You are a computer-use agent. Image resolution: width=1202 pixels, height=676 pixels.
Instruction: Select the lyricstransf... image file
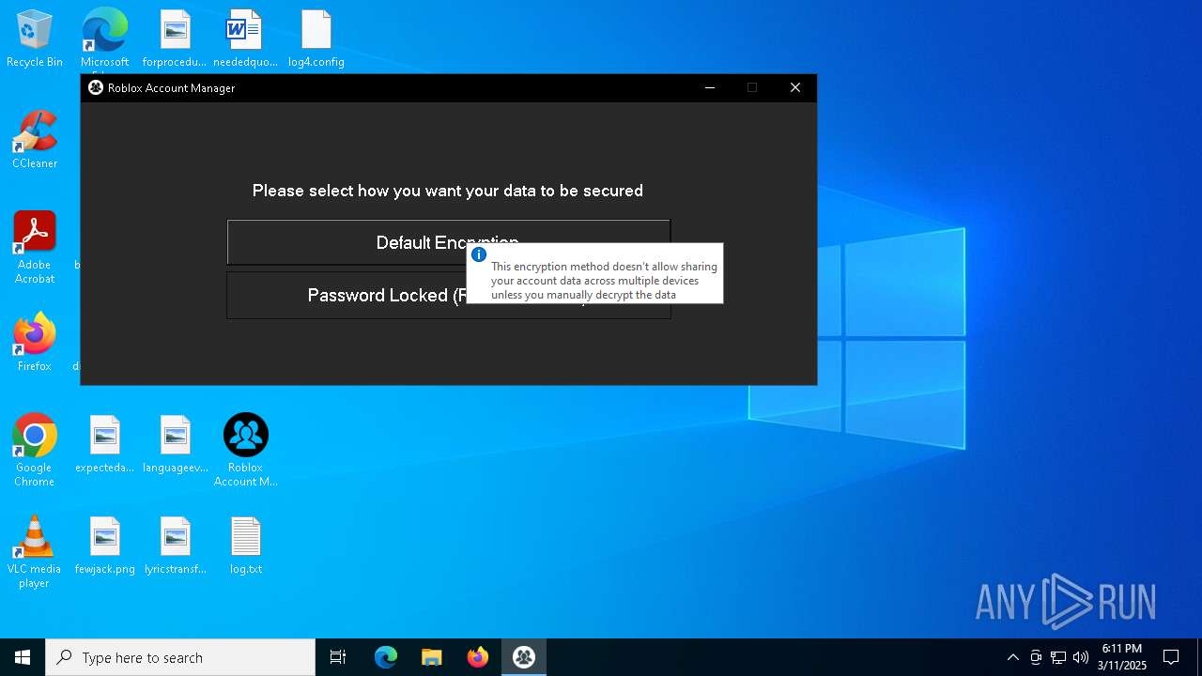pyautogui.click(x=175, y=545)
